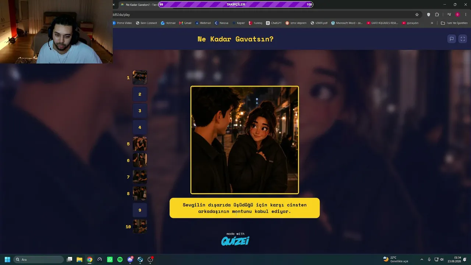Open OBS Studio from the taskbar
Viewport: 471px width, 265px height.
point(150,259)
